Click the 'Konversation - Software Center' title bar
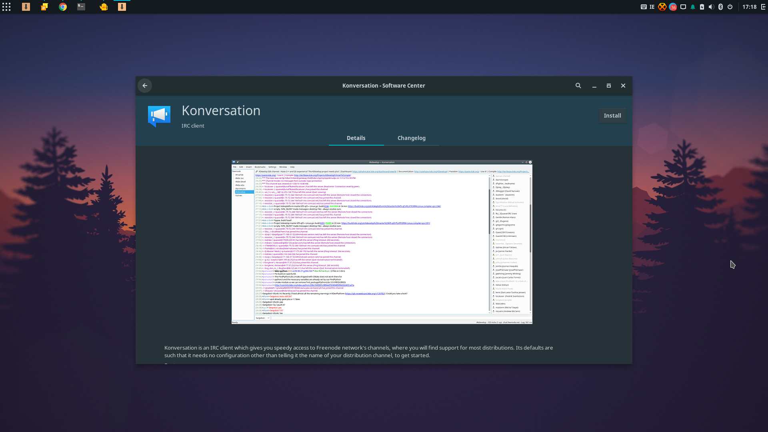Screen dimensions: 768x432 [384, 86]
